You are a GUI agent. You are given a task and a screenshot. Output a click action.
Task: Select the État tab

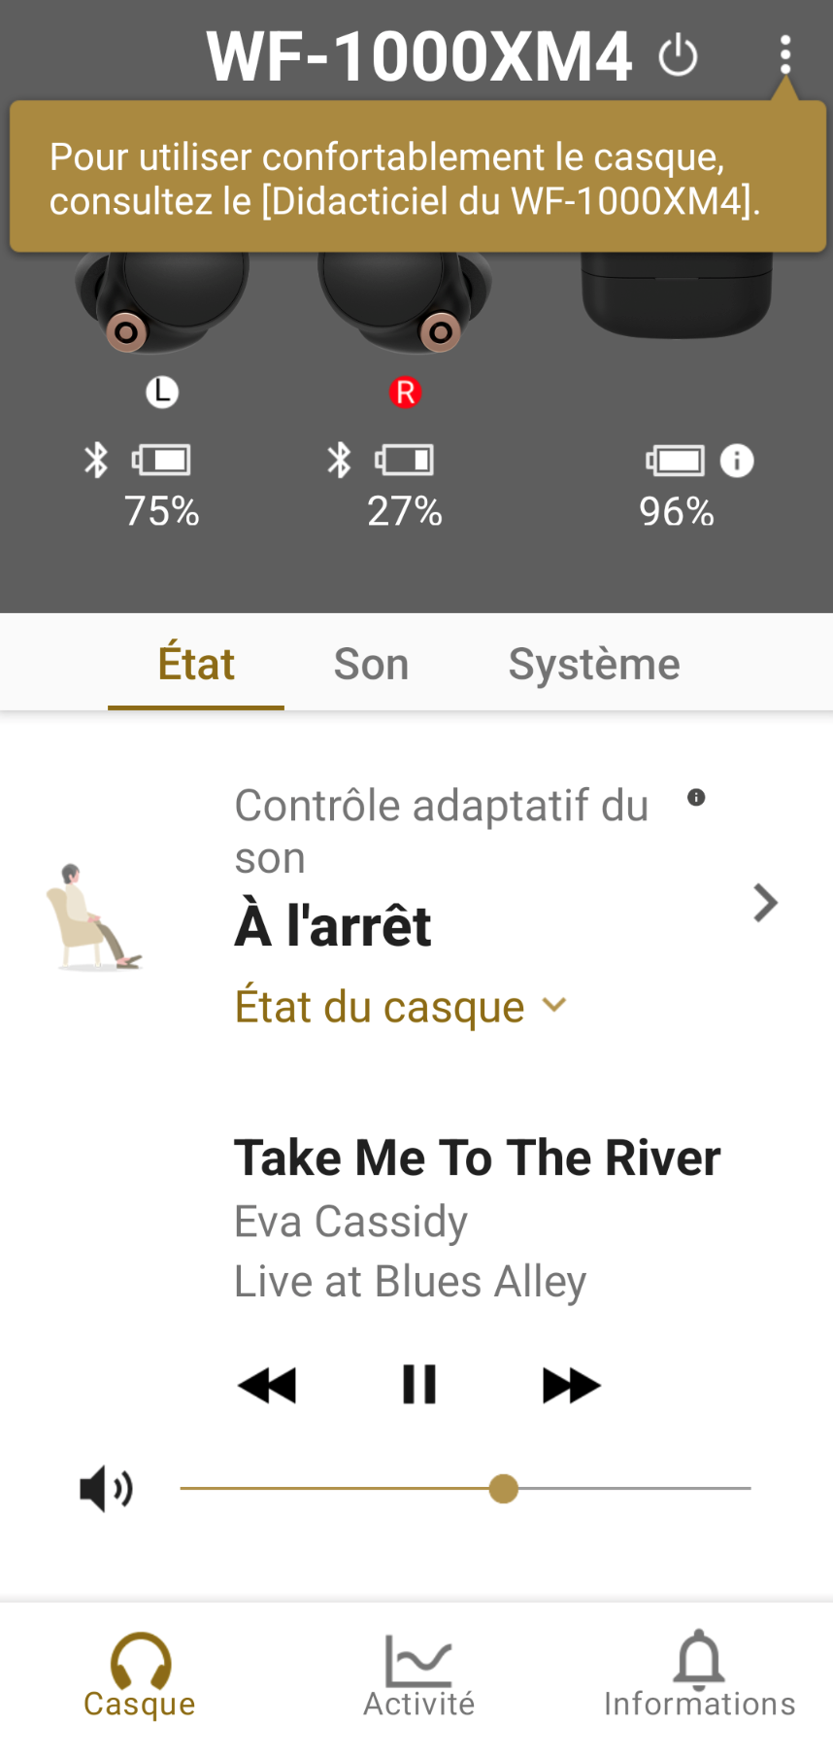196,665
